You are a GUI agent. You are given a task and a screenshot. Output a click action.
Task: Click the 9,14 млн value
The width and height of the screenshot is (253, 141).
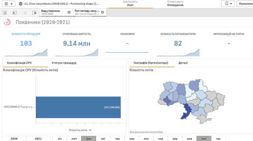77,43
